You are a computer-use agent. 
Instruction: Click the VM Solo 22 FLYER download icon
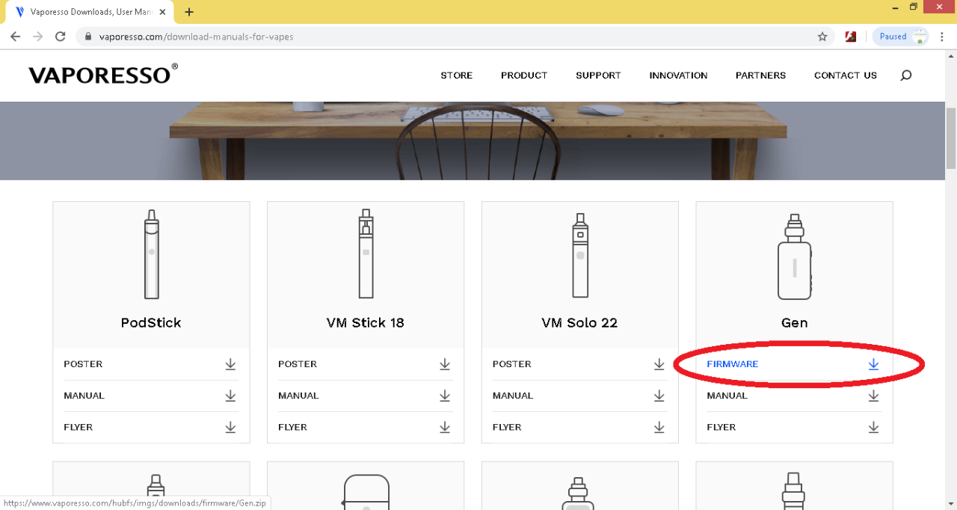pyautogui.click(x=659, y=427)
